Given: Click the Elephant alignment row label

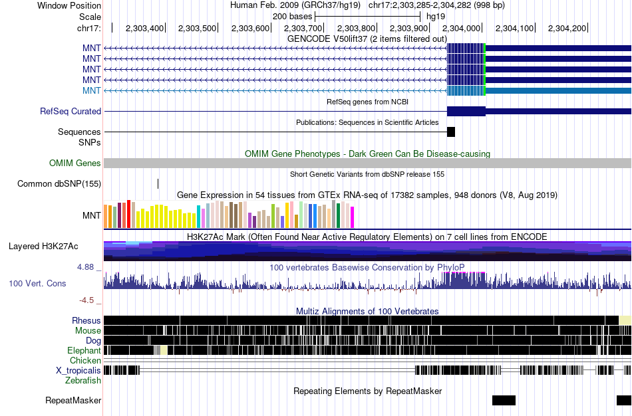Looking at the screenshot, I should click(x=84, y=350).
